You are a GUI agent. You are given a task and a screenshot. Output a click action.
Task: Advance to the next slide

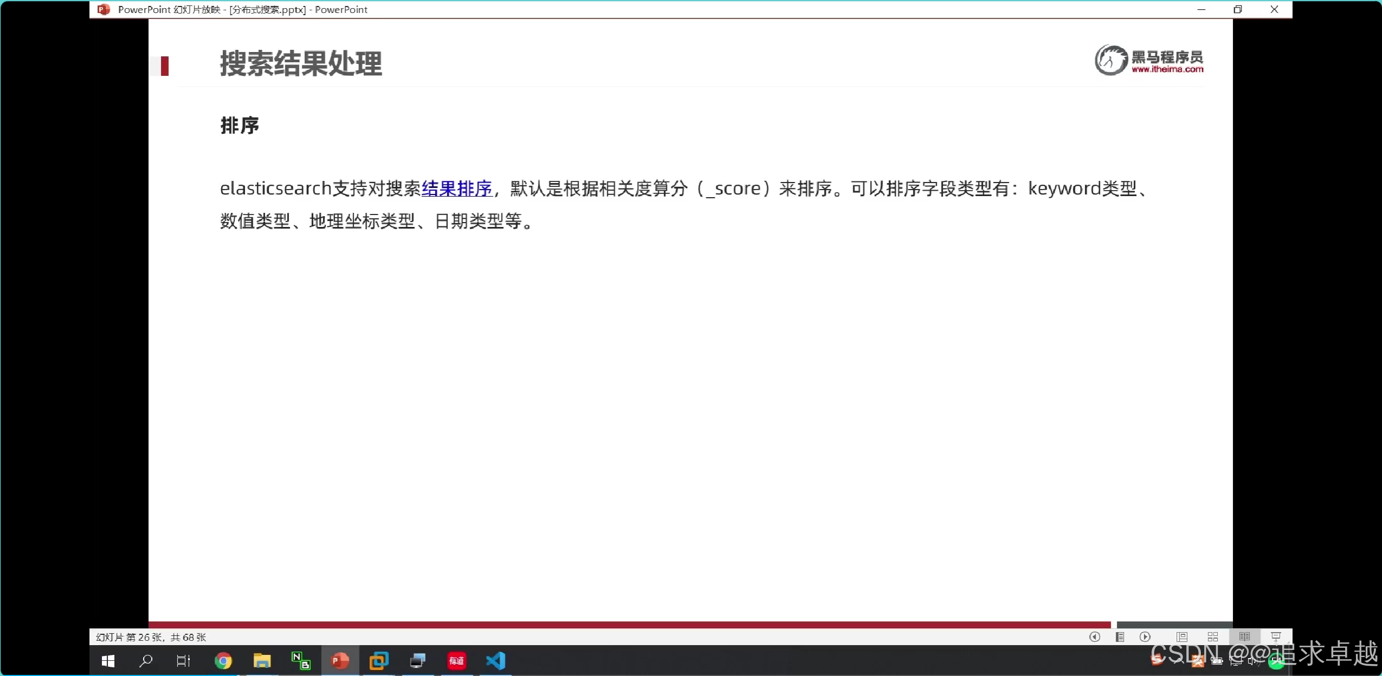tap(1145, 637)
